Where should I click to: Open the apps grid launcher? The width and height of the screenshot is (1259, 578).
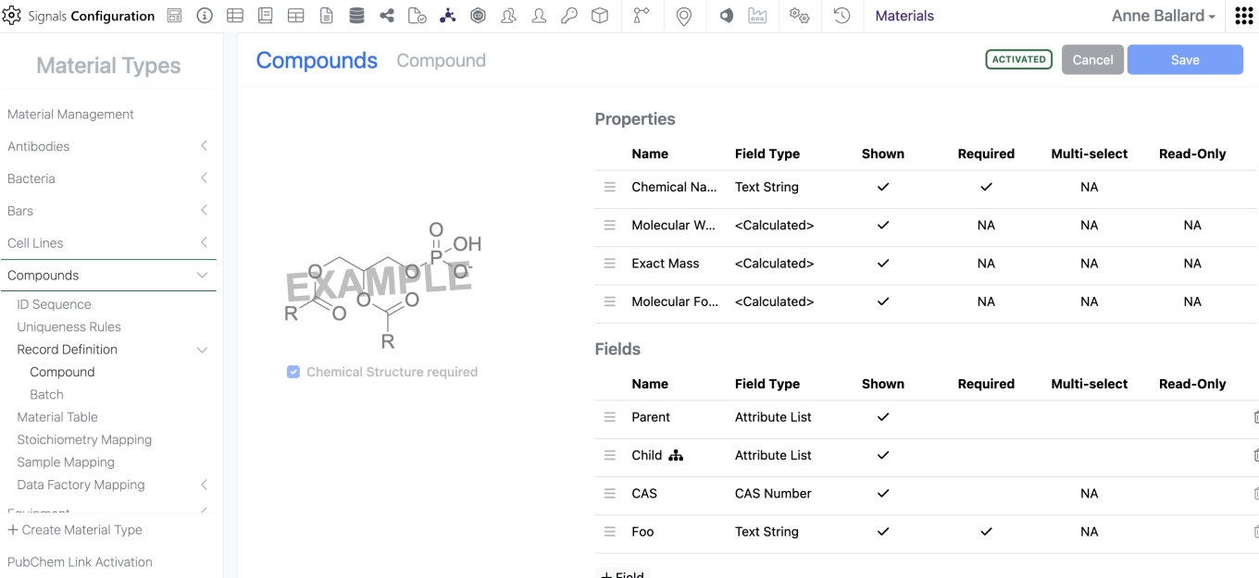coord(1244,16)
